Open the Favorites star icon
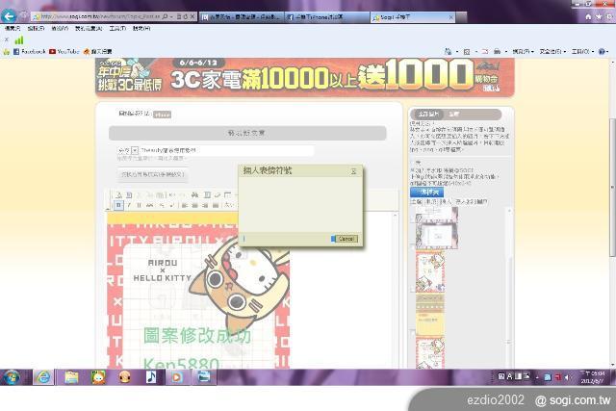Image resolution: width=616 pixels, height=411 pixels. 599,16
